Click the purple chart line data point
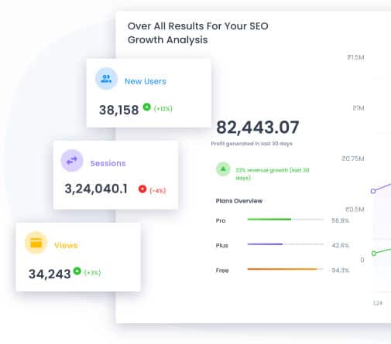The height and width of the screenshot is (344, 391). (373, 191)
